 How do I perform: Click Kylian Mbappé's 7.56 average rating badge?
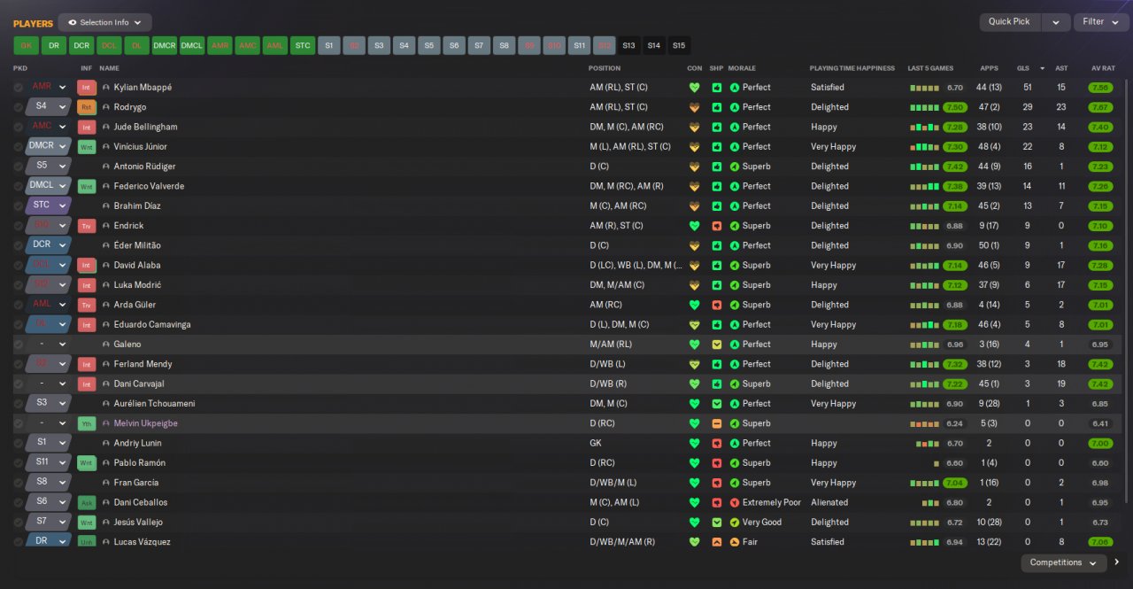click(1100, 88)
